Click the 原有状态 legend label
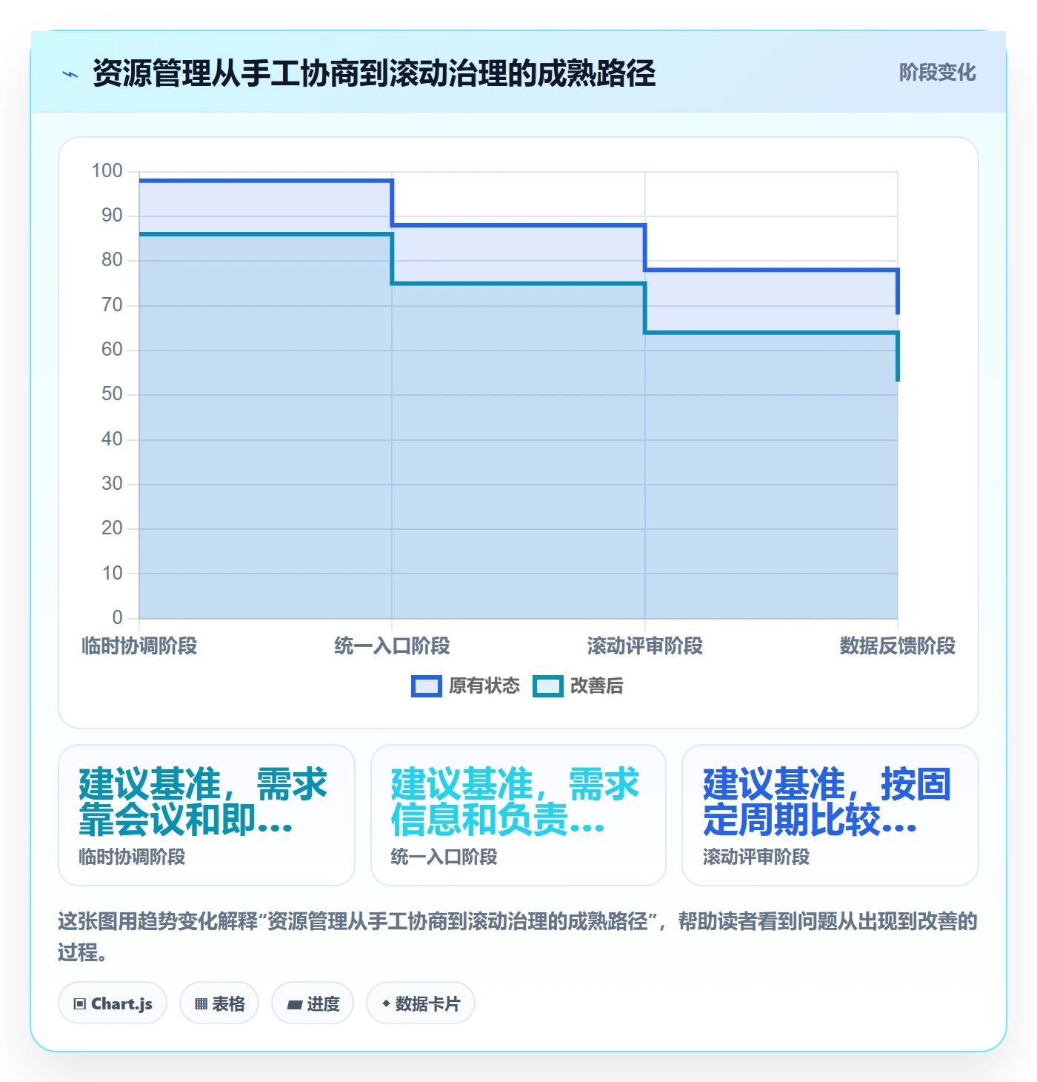 click(x=484, y=686)
